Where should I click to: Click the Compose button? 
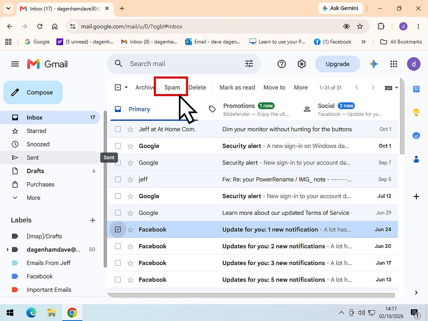click(x=33, y=92)
